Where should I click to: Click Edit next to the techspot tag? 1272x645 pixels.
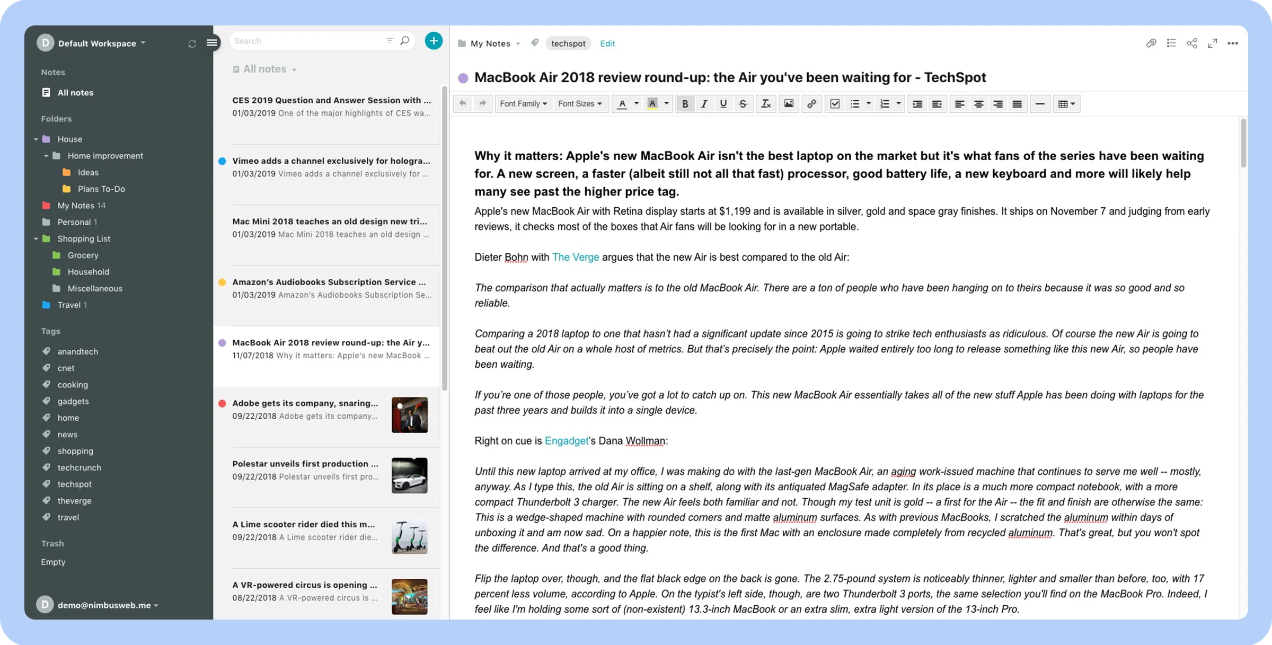coord(607,43)
